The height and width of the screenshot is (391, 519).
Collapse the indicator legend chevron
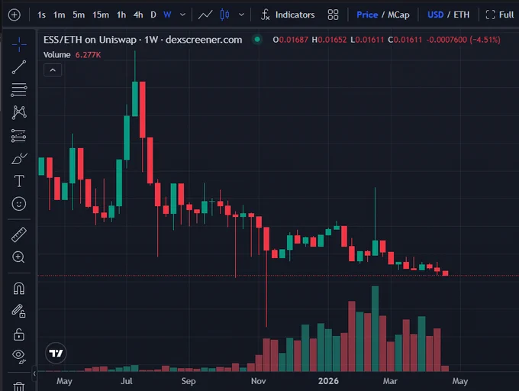click(x=53, y=70)
